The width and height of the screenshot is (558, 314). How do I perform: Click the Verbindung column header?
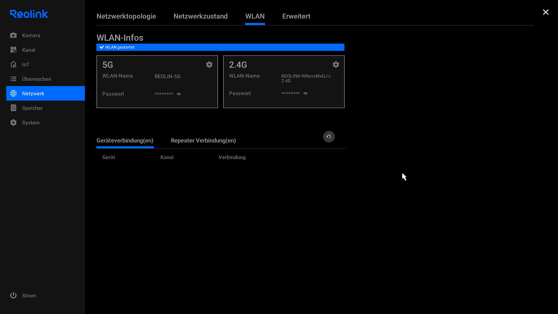232,157
